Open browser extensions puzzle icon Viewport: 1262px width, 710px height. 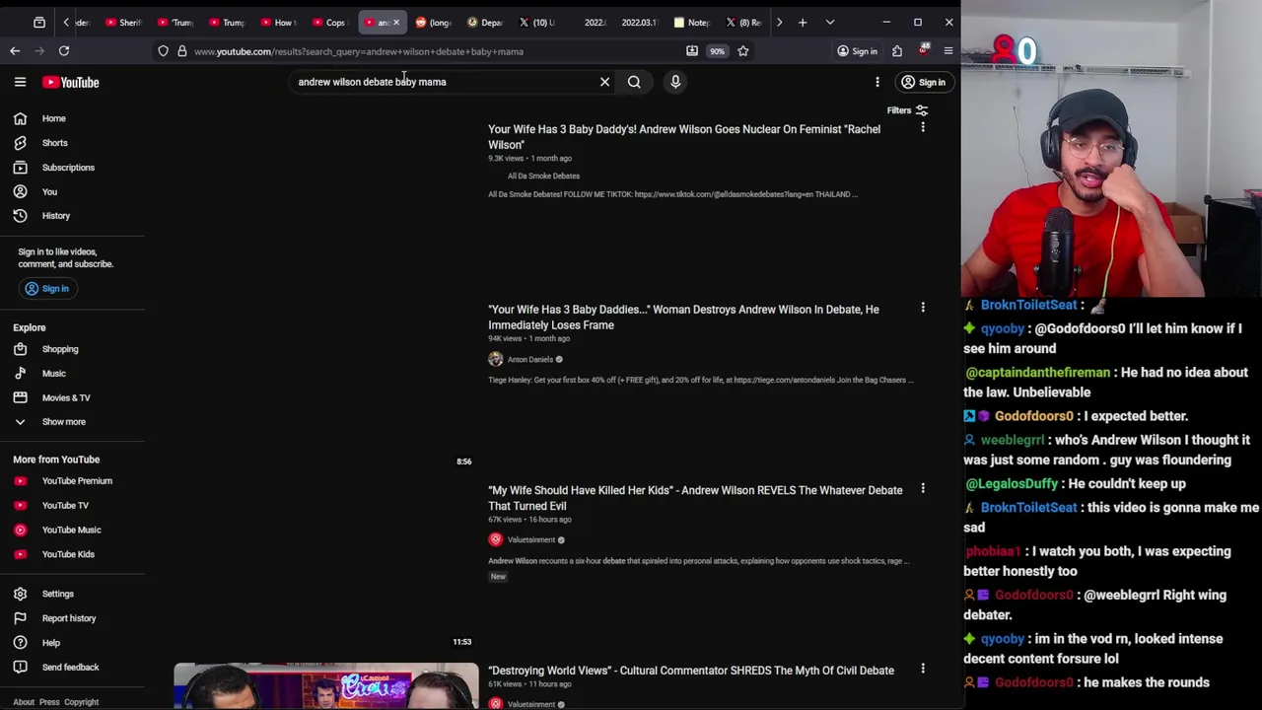pos(897,51)
